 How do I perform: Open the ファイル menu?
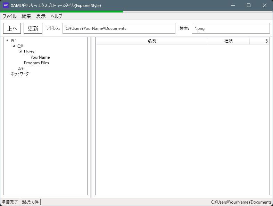[x=10, y=16]
